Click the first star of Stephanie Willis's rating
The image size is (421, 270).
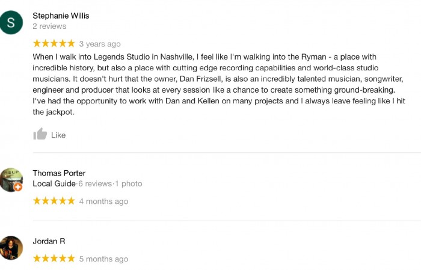(37, 44)
